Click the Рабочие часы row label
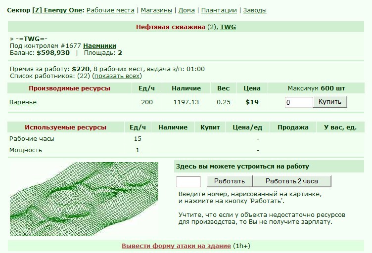The width and height of the screenshot is (372, 253). point(32,138)
